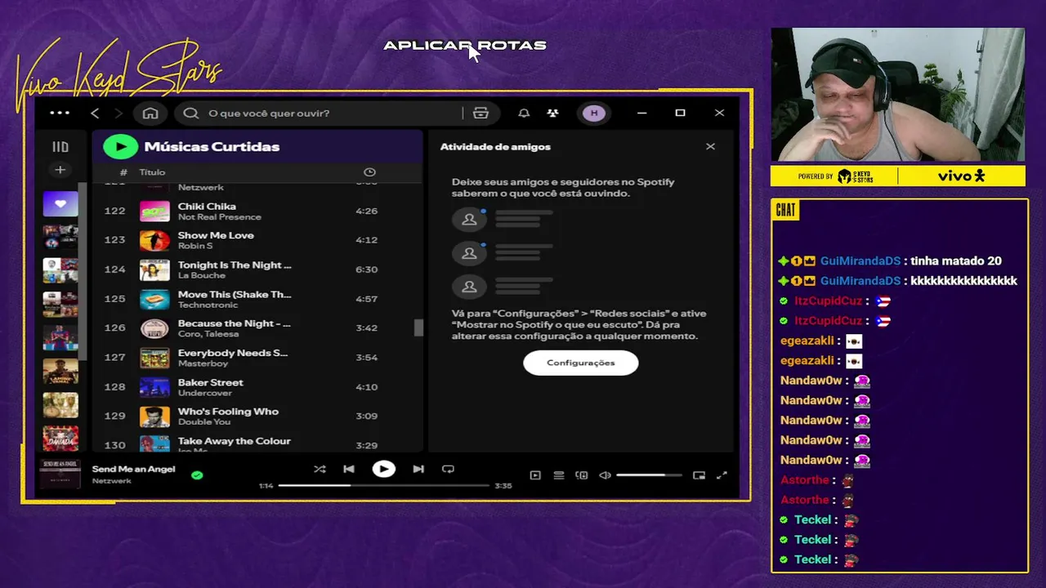The image size is (1046, 588).
Task: Click now playing album cover
Action: coord(60,474)
